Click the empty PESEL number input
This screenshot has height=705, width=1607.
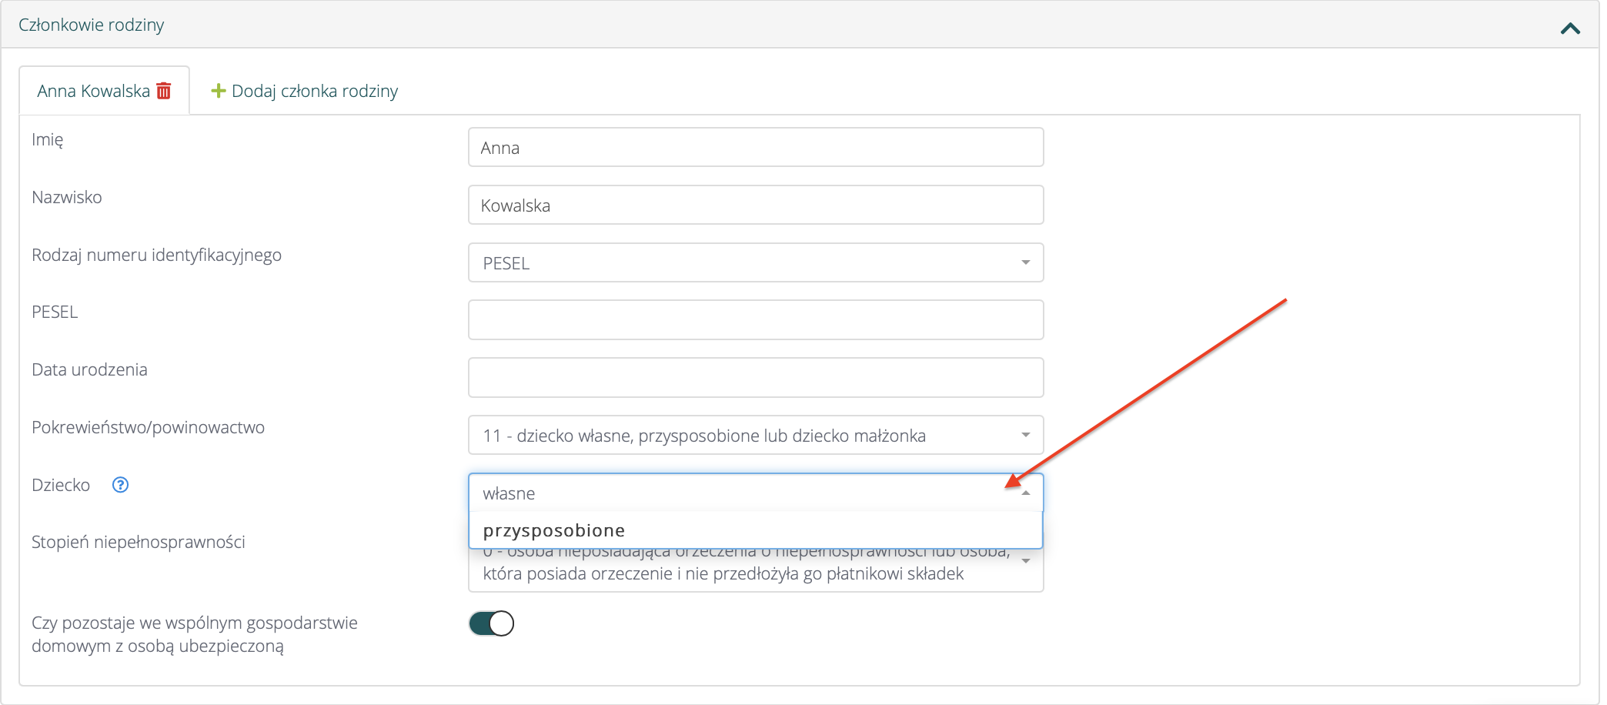pos(755,320)
